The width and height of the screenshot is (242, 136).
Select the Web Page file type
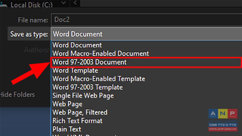click(146, 104)
